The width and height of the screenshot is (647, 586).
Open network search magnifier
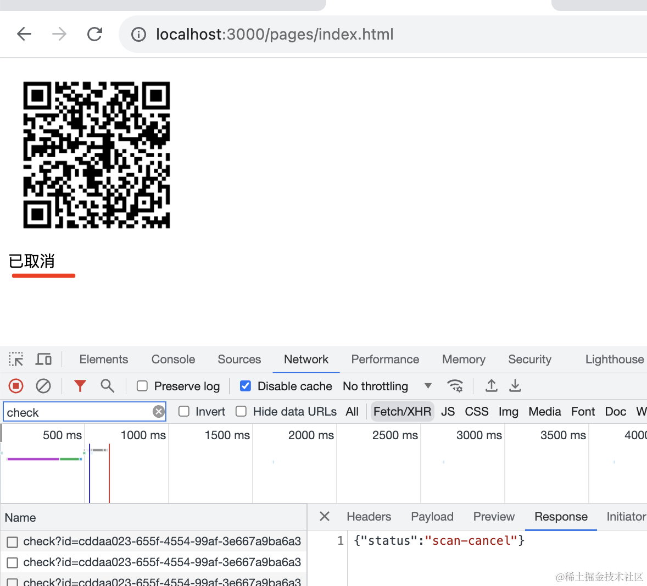pos(108,386)
